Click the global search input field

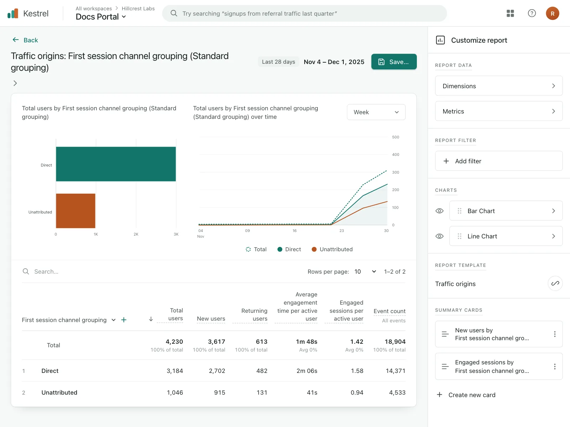point(305,13)
